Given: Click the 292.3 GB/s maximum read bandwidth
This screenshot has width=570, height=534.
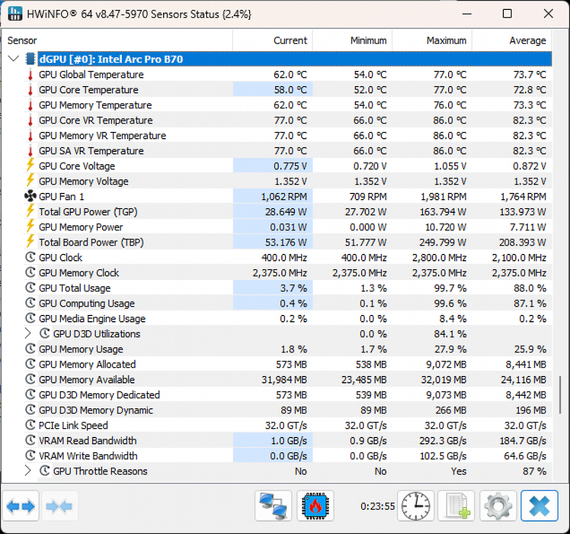Looking at the screenshot, I should point(443,441).
